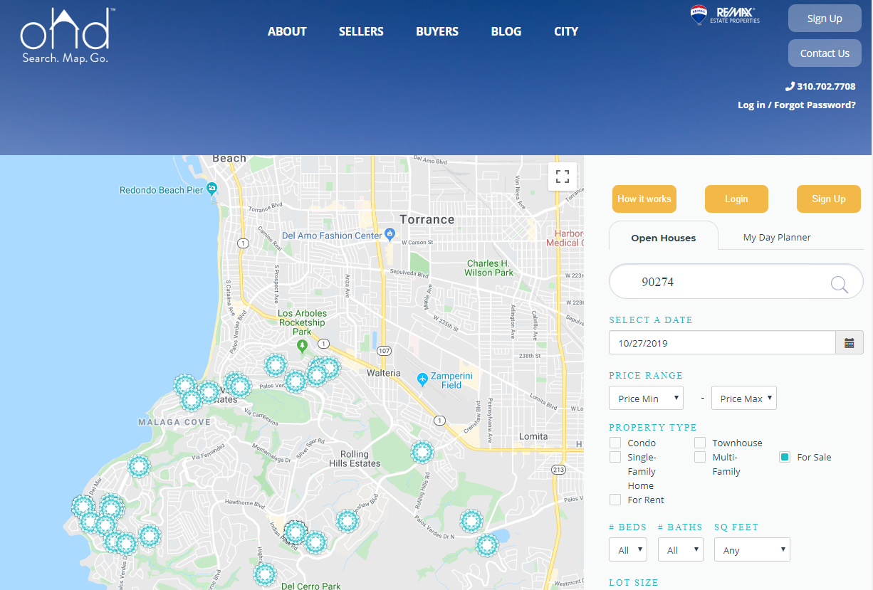Click the Zamperini Field airport marker
This screenshot has height=590, width=873.
pyautogui.click(x=422, y=378)
